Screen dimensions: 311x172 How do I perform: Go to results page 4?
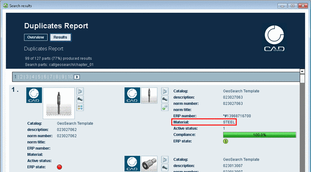33,77
